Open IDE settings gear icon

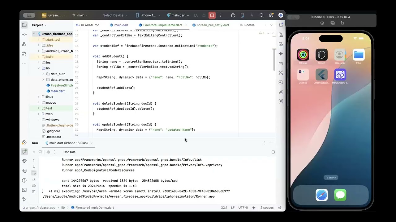click(271, 15)
